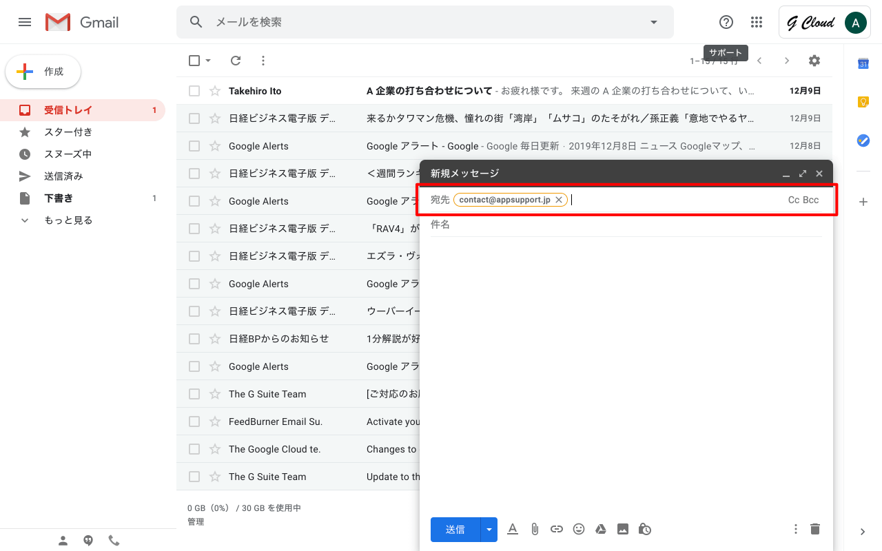
Task: Open Google Keep side panel
Action: (x=863, y=102)
